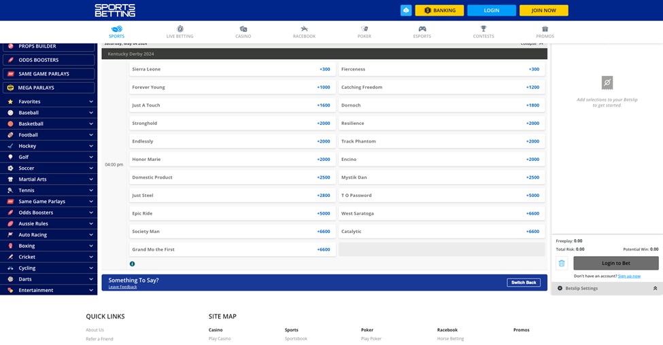The image size is (663, 345).
Task: Click the Sports Betting logo
Action: coord(115,10)
